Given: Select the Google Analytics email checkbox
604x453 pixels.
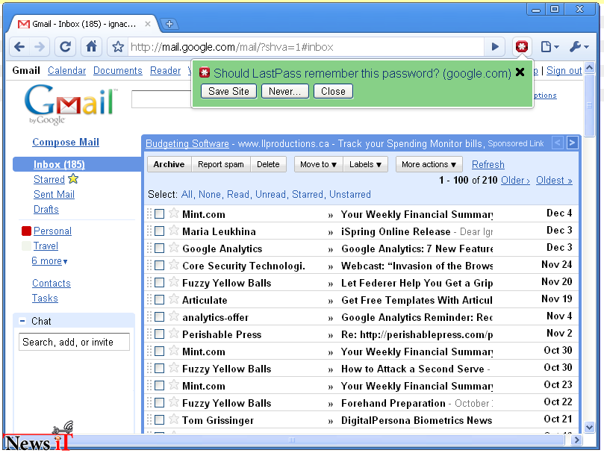Looking at the screenshot, I should 159,248.
